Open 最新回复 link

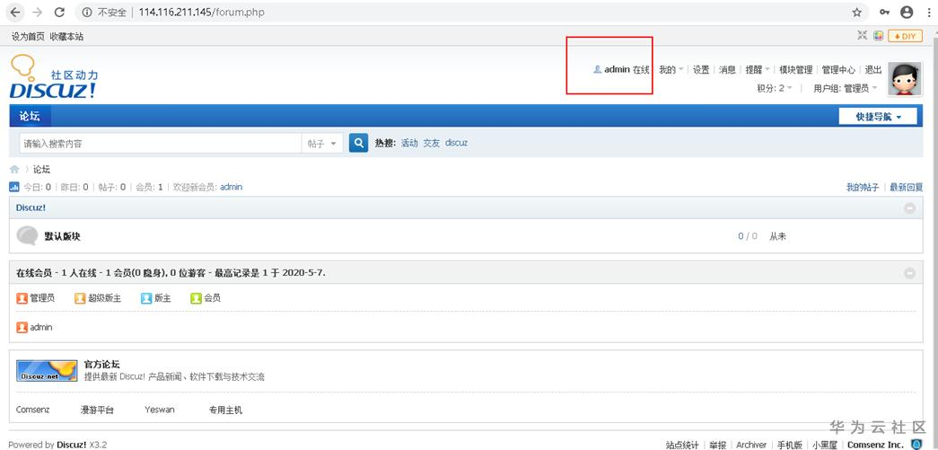tap(907, 188)
